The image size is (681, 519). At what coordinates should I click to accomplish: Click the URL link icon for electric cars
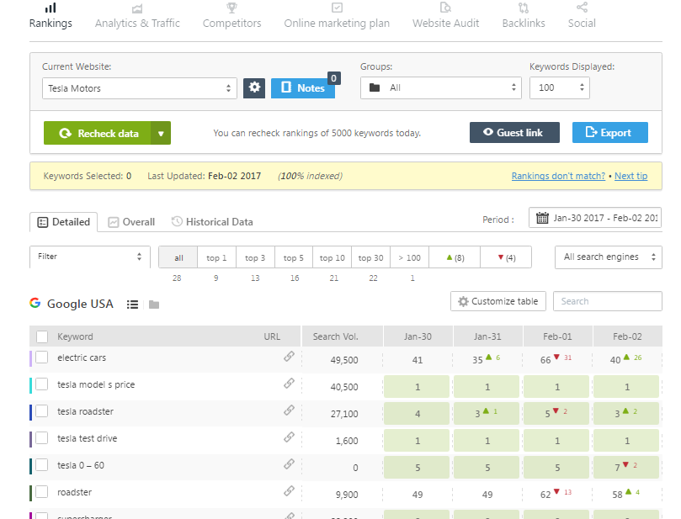point(289,357)
